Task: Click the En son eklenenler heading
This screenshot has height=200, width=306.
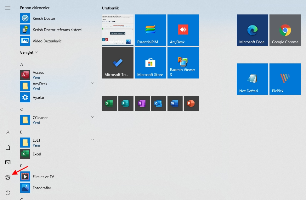Action: point(35,8)
